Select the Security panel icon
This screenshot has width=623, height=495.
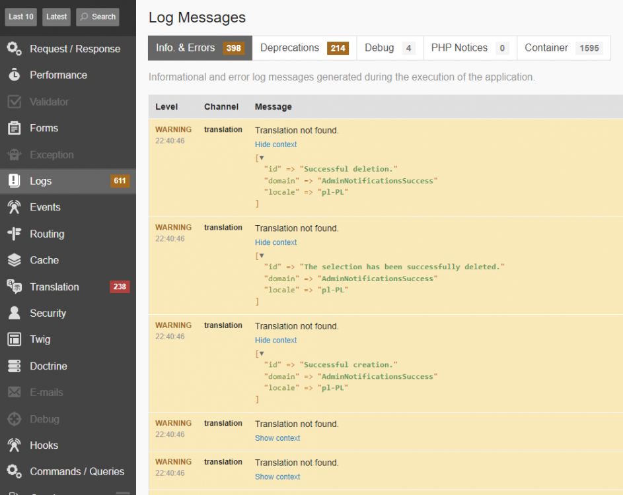(x=15, y=313)
